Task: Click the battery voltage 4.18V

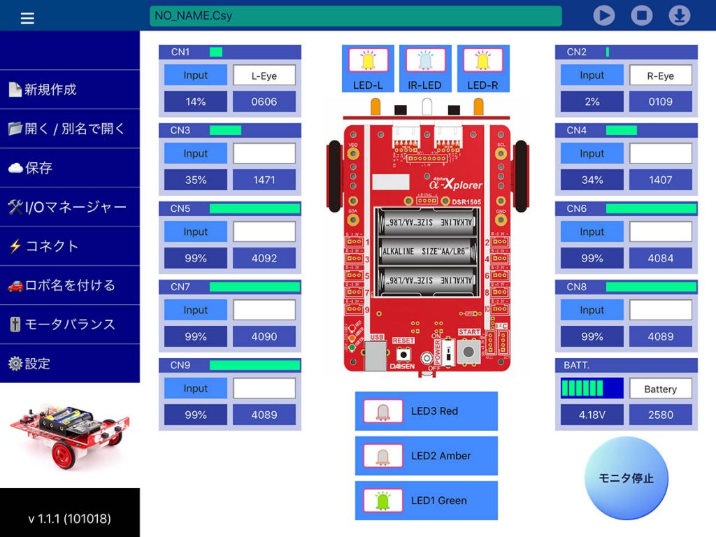Action: pyautogui.click(x=592, y=415)
